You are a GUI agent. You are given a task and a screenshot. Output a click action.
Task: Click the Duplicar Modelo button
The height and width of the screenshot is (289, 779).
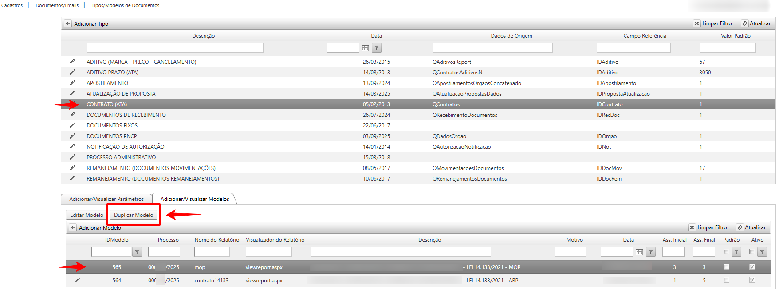[134, 215]
